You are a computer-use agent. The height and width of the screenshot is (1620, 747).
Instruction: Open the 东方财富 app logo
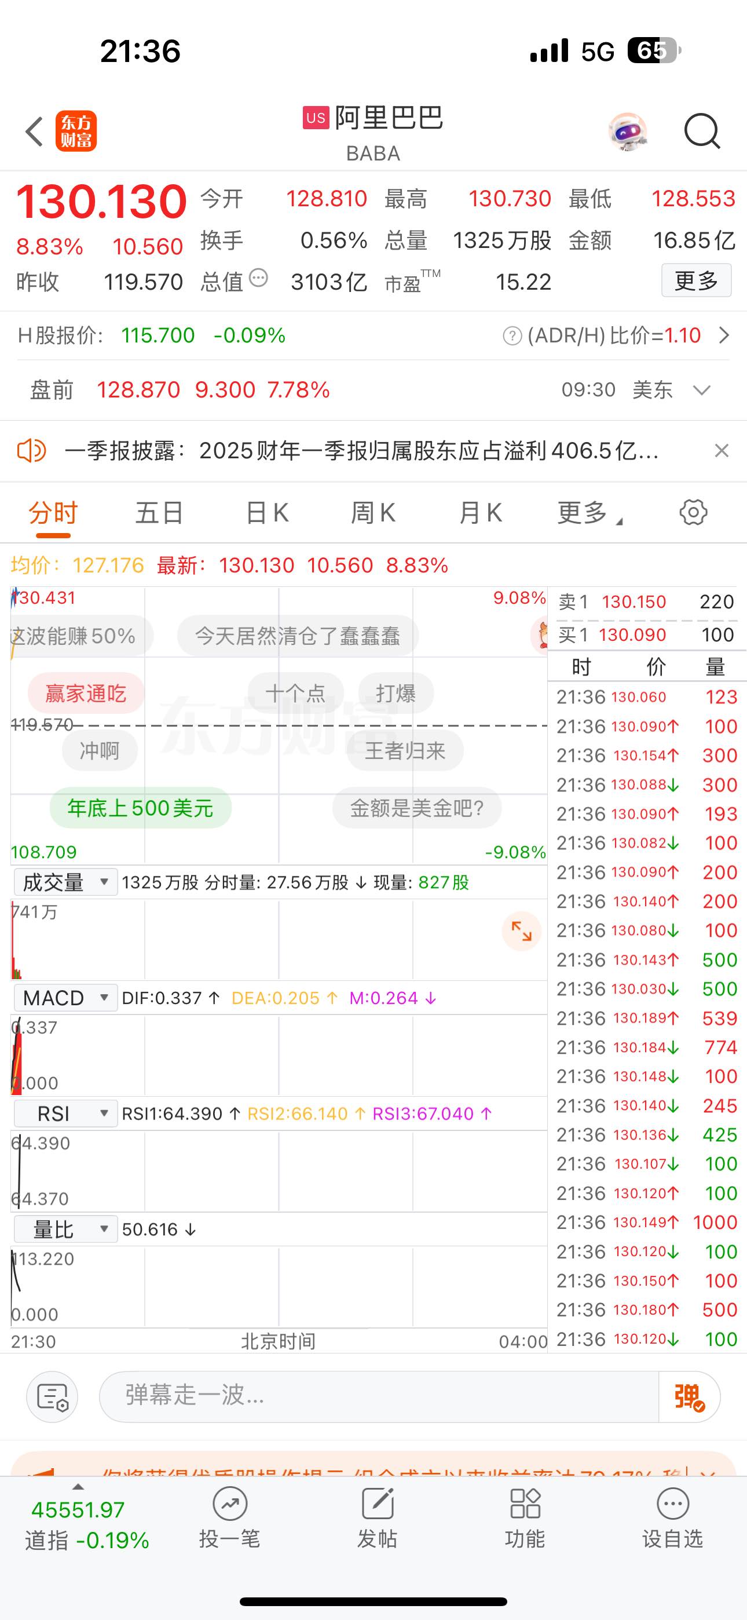(76, 132)
